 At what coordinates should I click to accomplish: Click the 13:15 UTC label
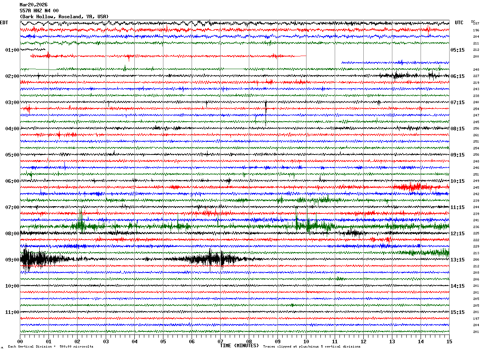(457, 260)
